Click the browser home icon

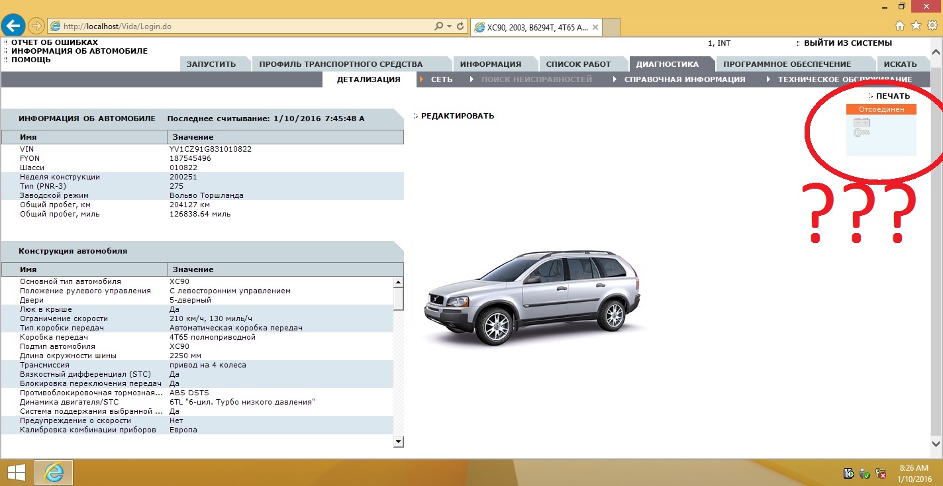pos(900,26)
